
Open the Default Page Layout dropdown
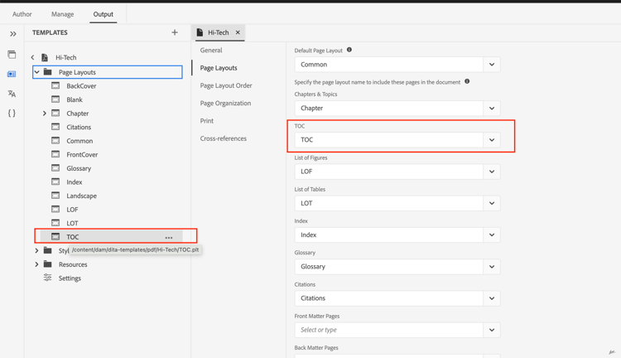click(491, 65)
